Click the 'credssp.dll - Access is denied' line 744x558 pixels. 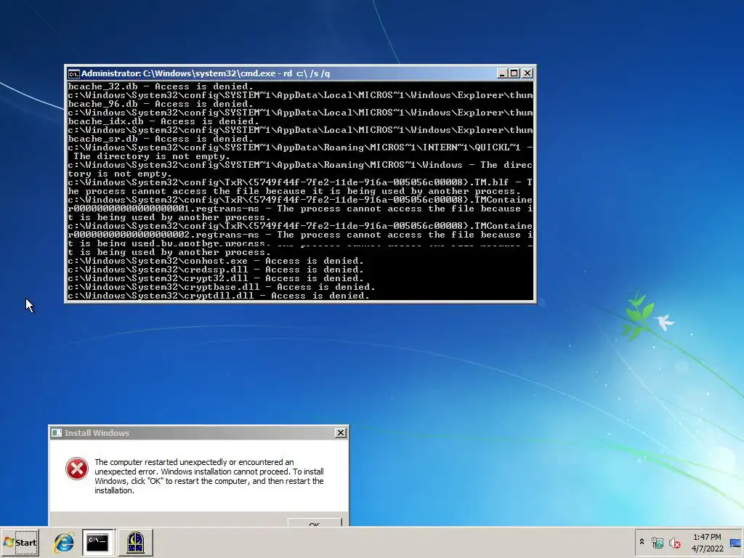coord(216,270)
